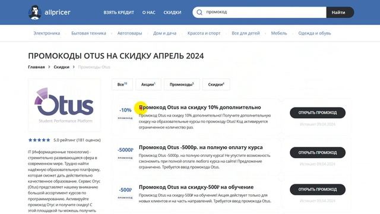This screenshot has width=380, height=214.
Task: Click the allpricer mascot logo icon
Action: [x=34, y=12]
